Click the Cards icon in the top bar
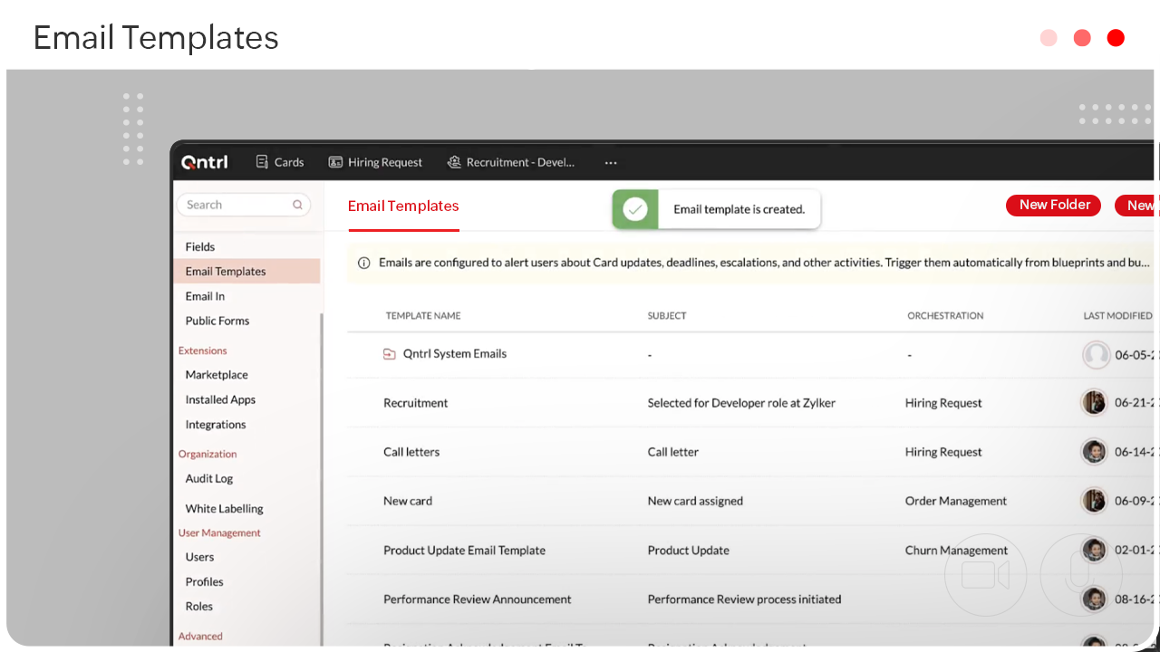 260,162
